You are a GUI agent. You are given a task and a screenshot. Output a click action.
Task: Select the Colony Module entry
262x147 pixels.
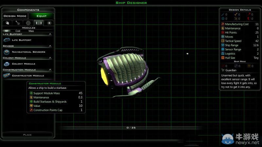click(x=28, y=64)
